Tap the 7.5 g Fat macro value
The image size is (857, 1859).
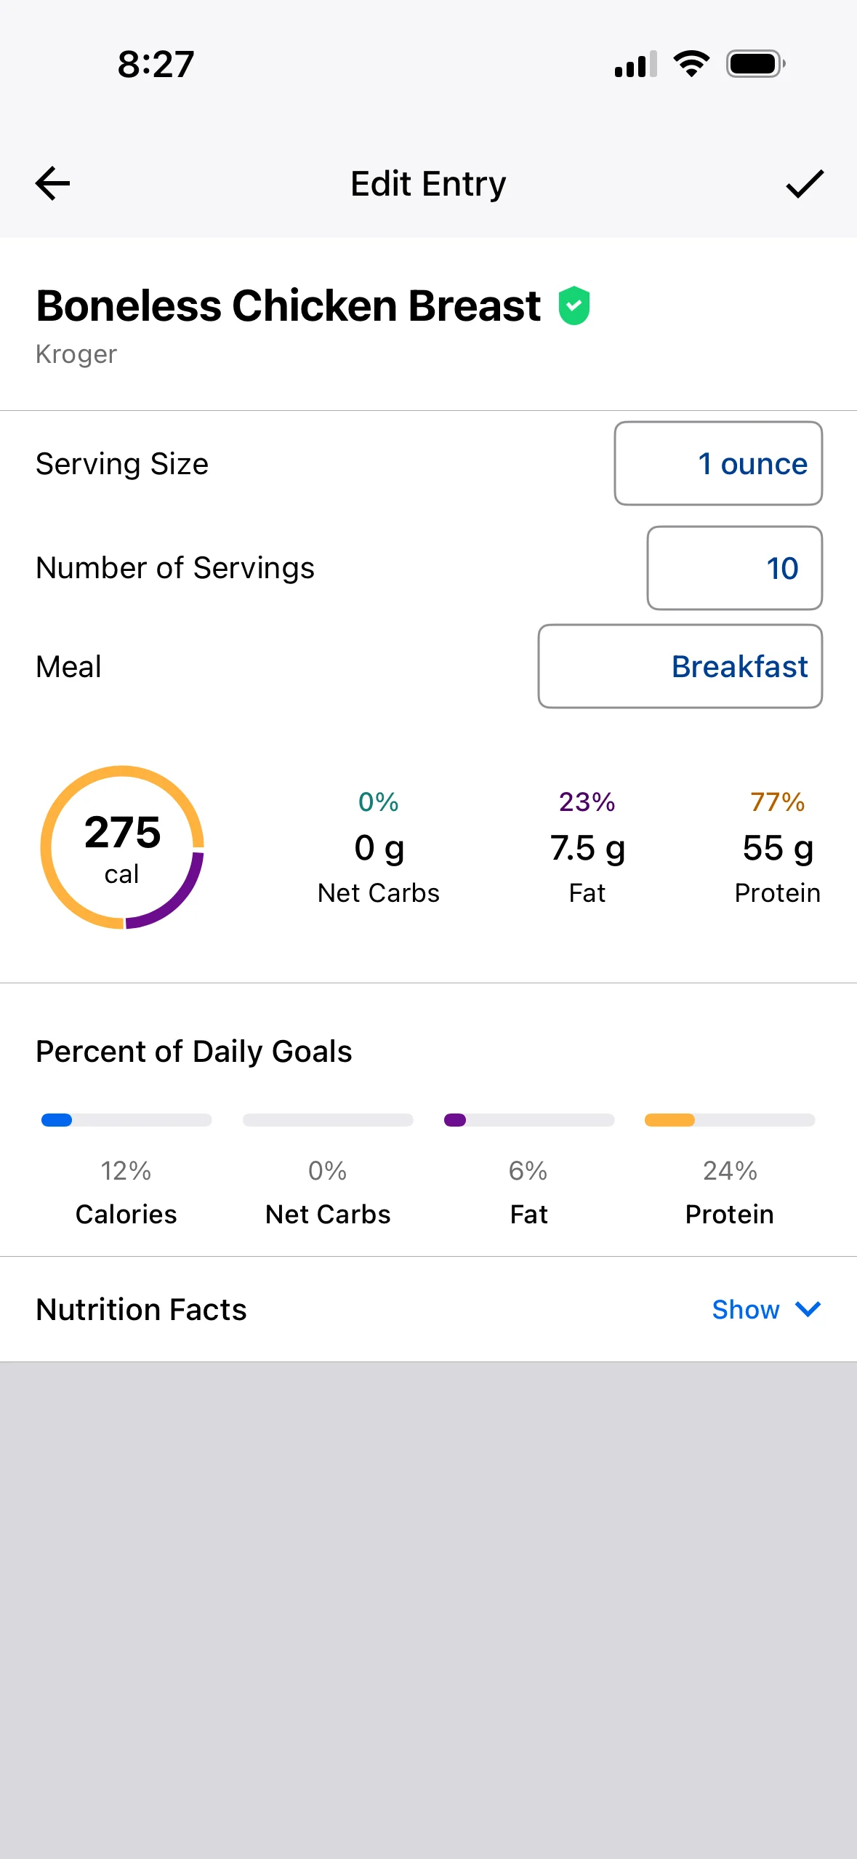[587, 848]
